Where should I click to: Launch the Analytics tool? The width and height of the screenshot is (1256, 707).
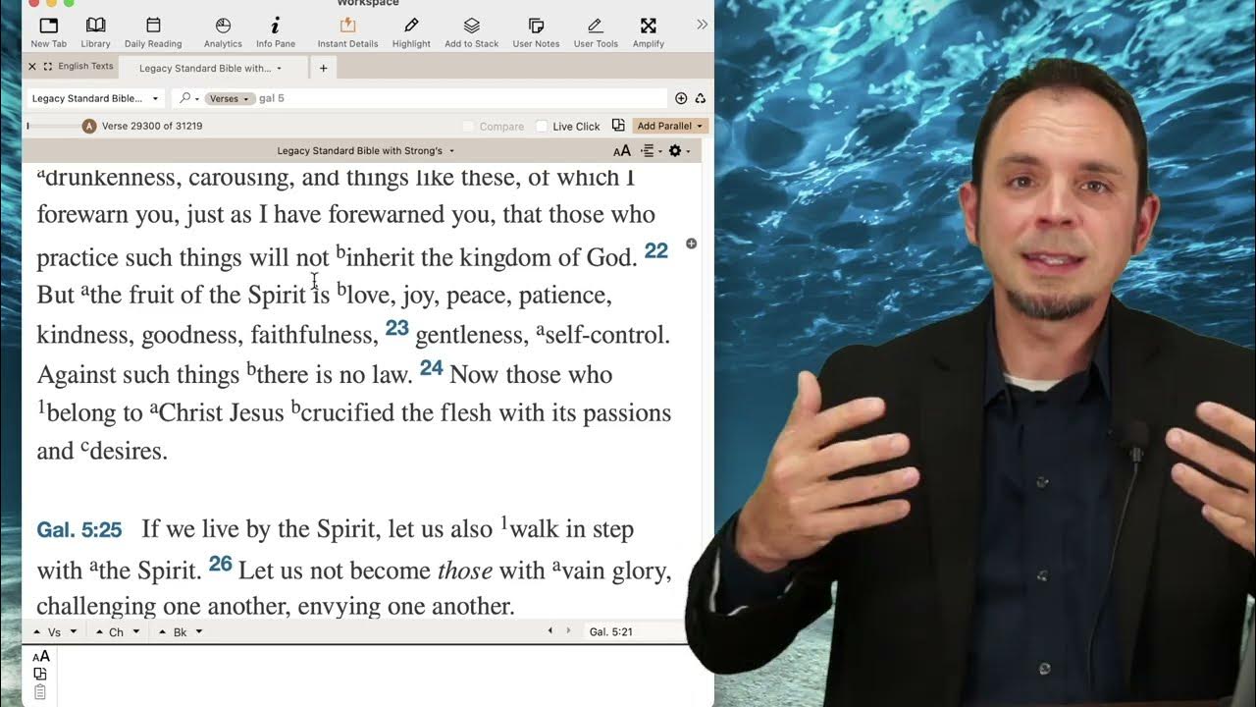[x=223, y=31]
